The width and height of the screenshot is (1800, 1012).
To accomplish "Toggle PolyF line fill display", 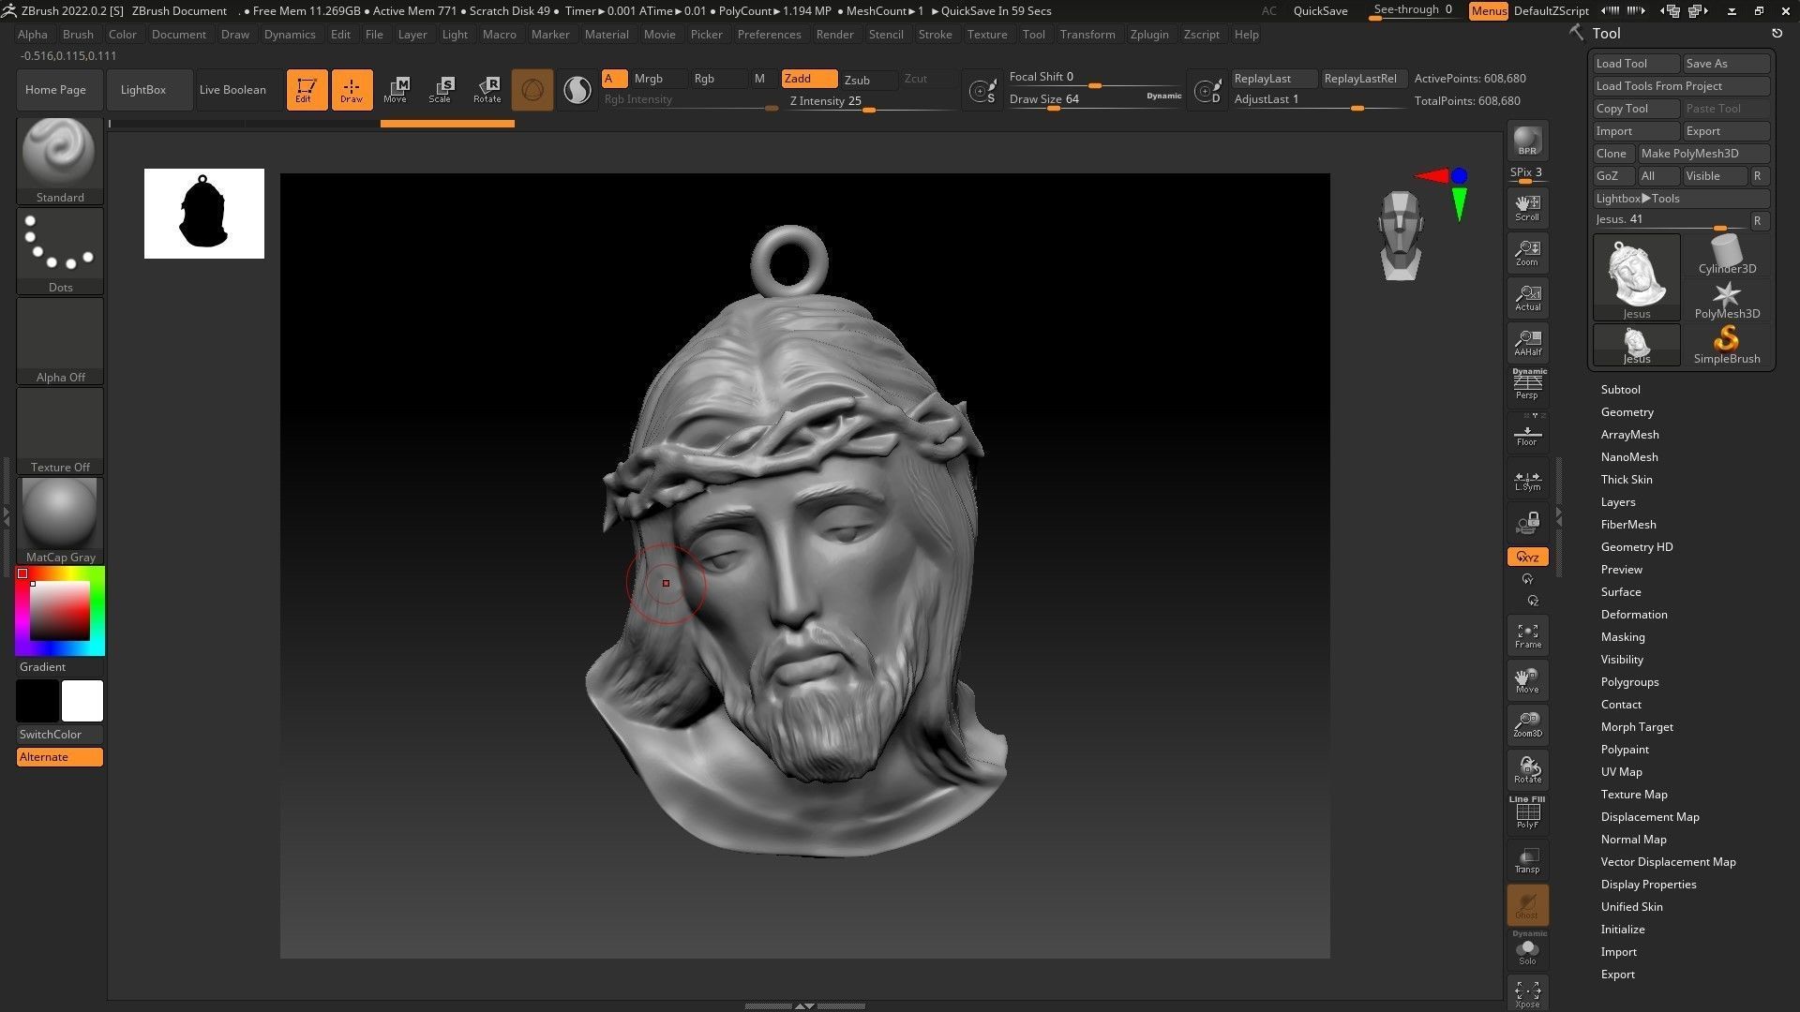I will [1527, 811].
